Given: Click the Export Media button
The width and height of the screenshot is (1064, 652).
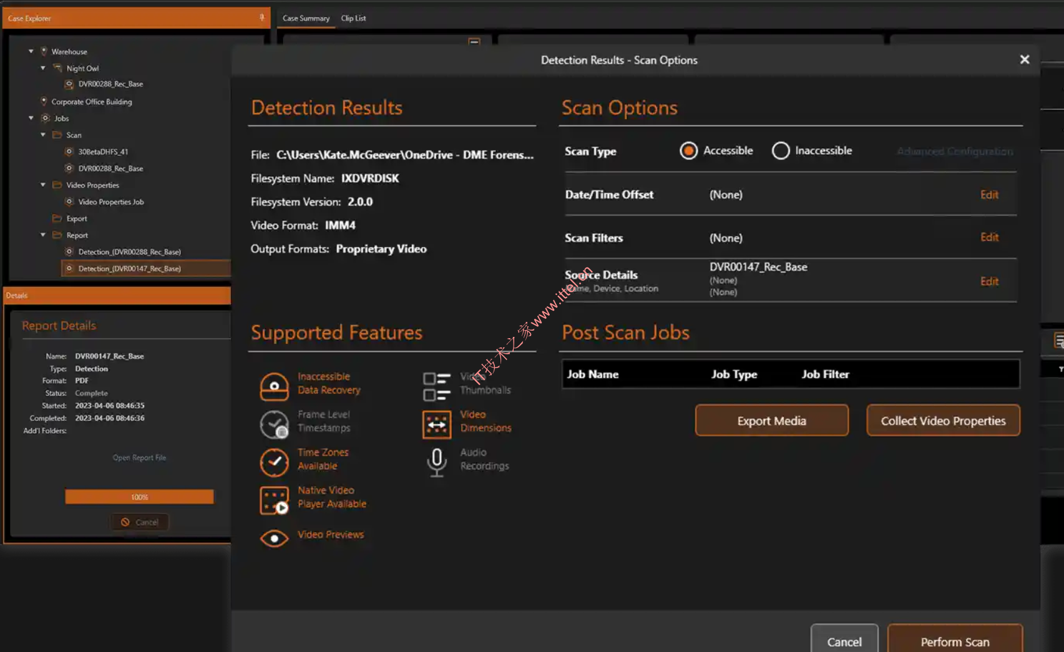Looking at the screenshot, I should (x=771, y=421).
